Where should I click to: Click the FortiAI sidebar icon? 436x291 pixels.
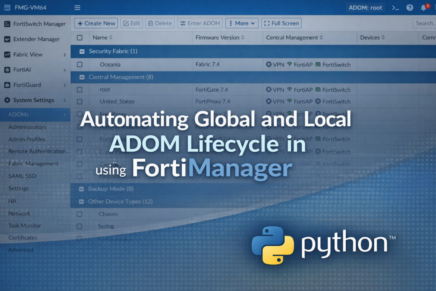point(7,70)
